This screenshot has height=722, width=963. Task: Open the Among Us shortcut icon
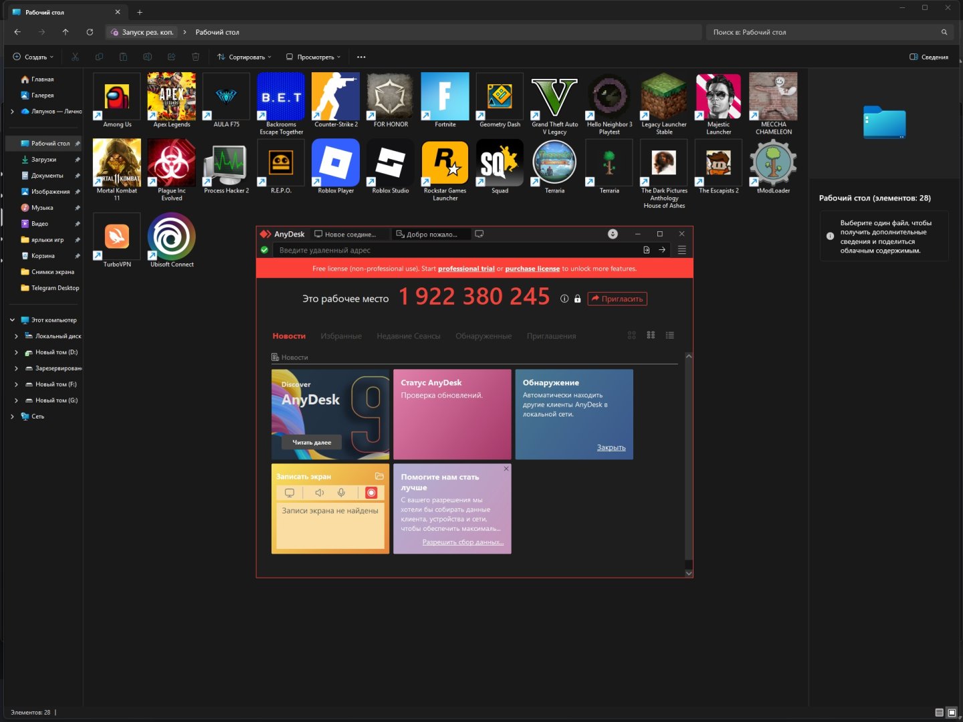(117, 96)
